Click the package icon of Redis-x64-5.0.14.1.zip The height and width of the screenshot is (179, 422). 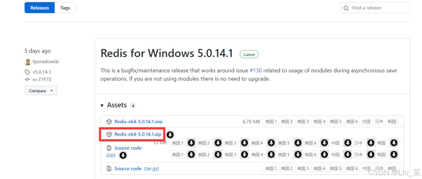109,135
